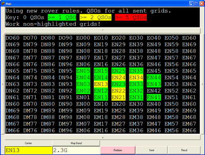Click the Sent button

pos(152,150)
